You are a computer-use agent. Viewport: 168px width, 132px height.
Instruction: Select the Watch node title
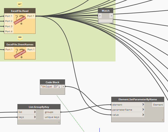pyautogui.click(x=105, y=11)
